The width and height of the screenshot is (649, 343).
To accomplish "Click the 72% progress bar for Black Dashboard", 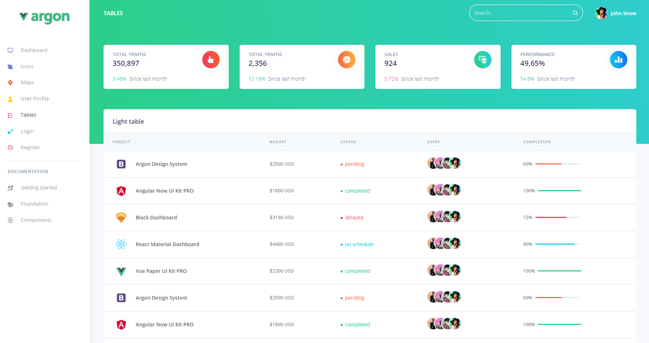I will (x=557, y=217).
